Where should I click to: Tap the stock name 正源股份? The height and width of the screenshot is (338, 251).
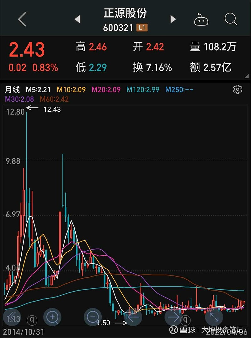point(125,13)
